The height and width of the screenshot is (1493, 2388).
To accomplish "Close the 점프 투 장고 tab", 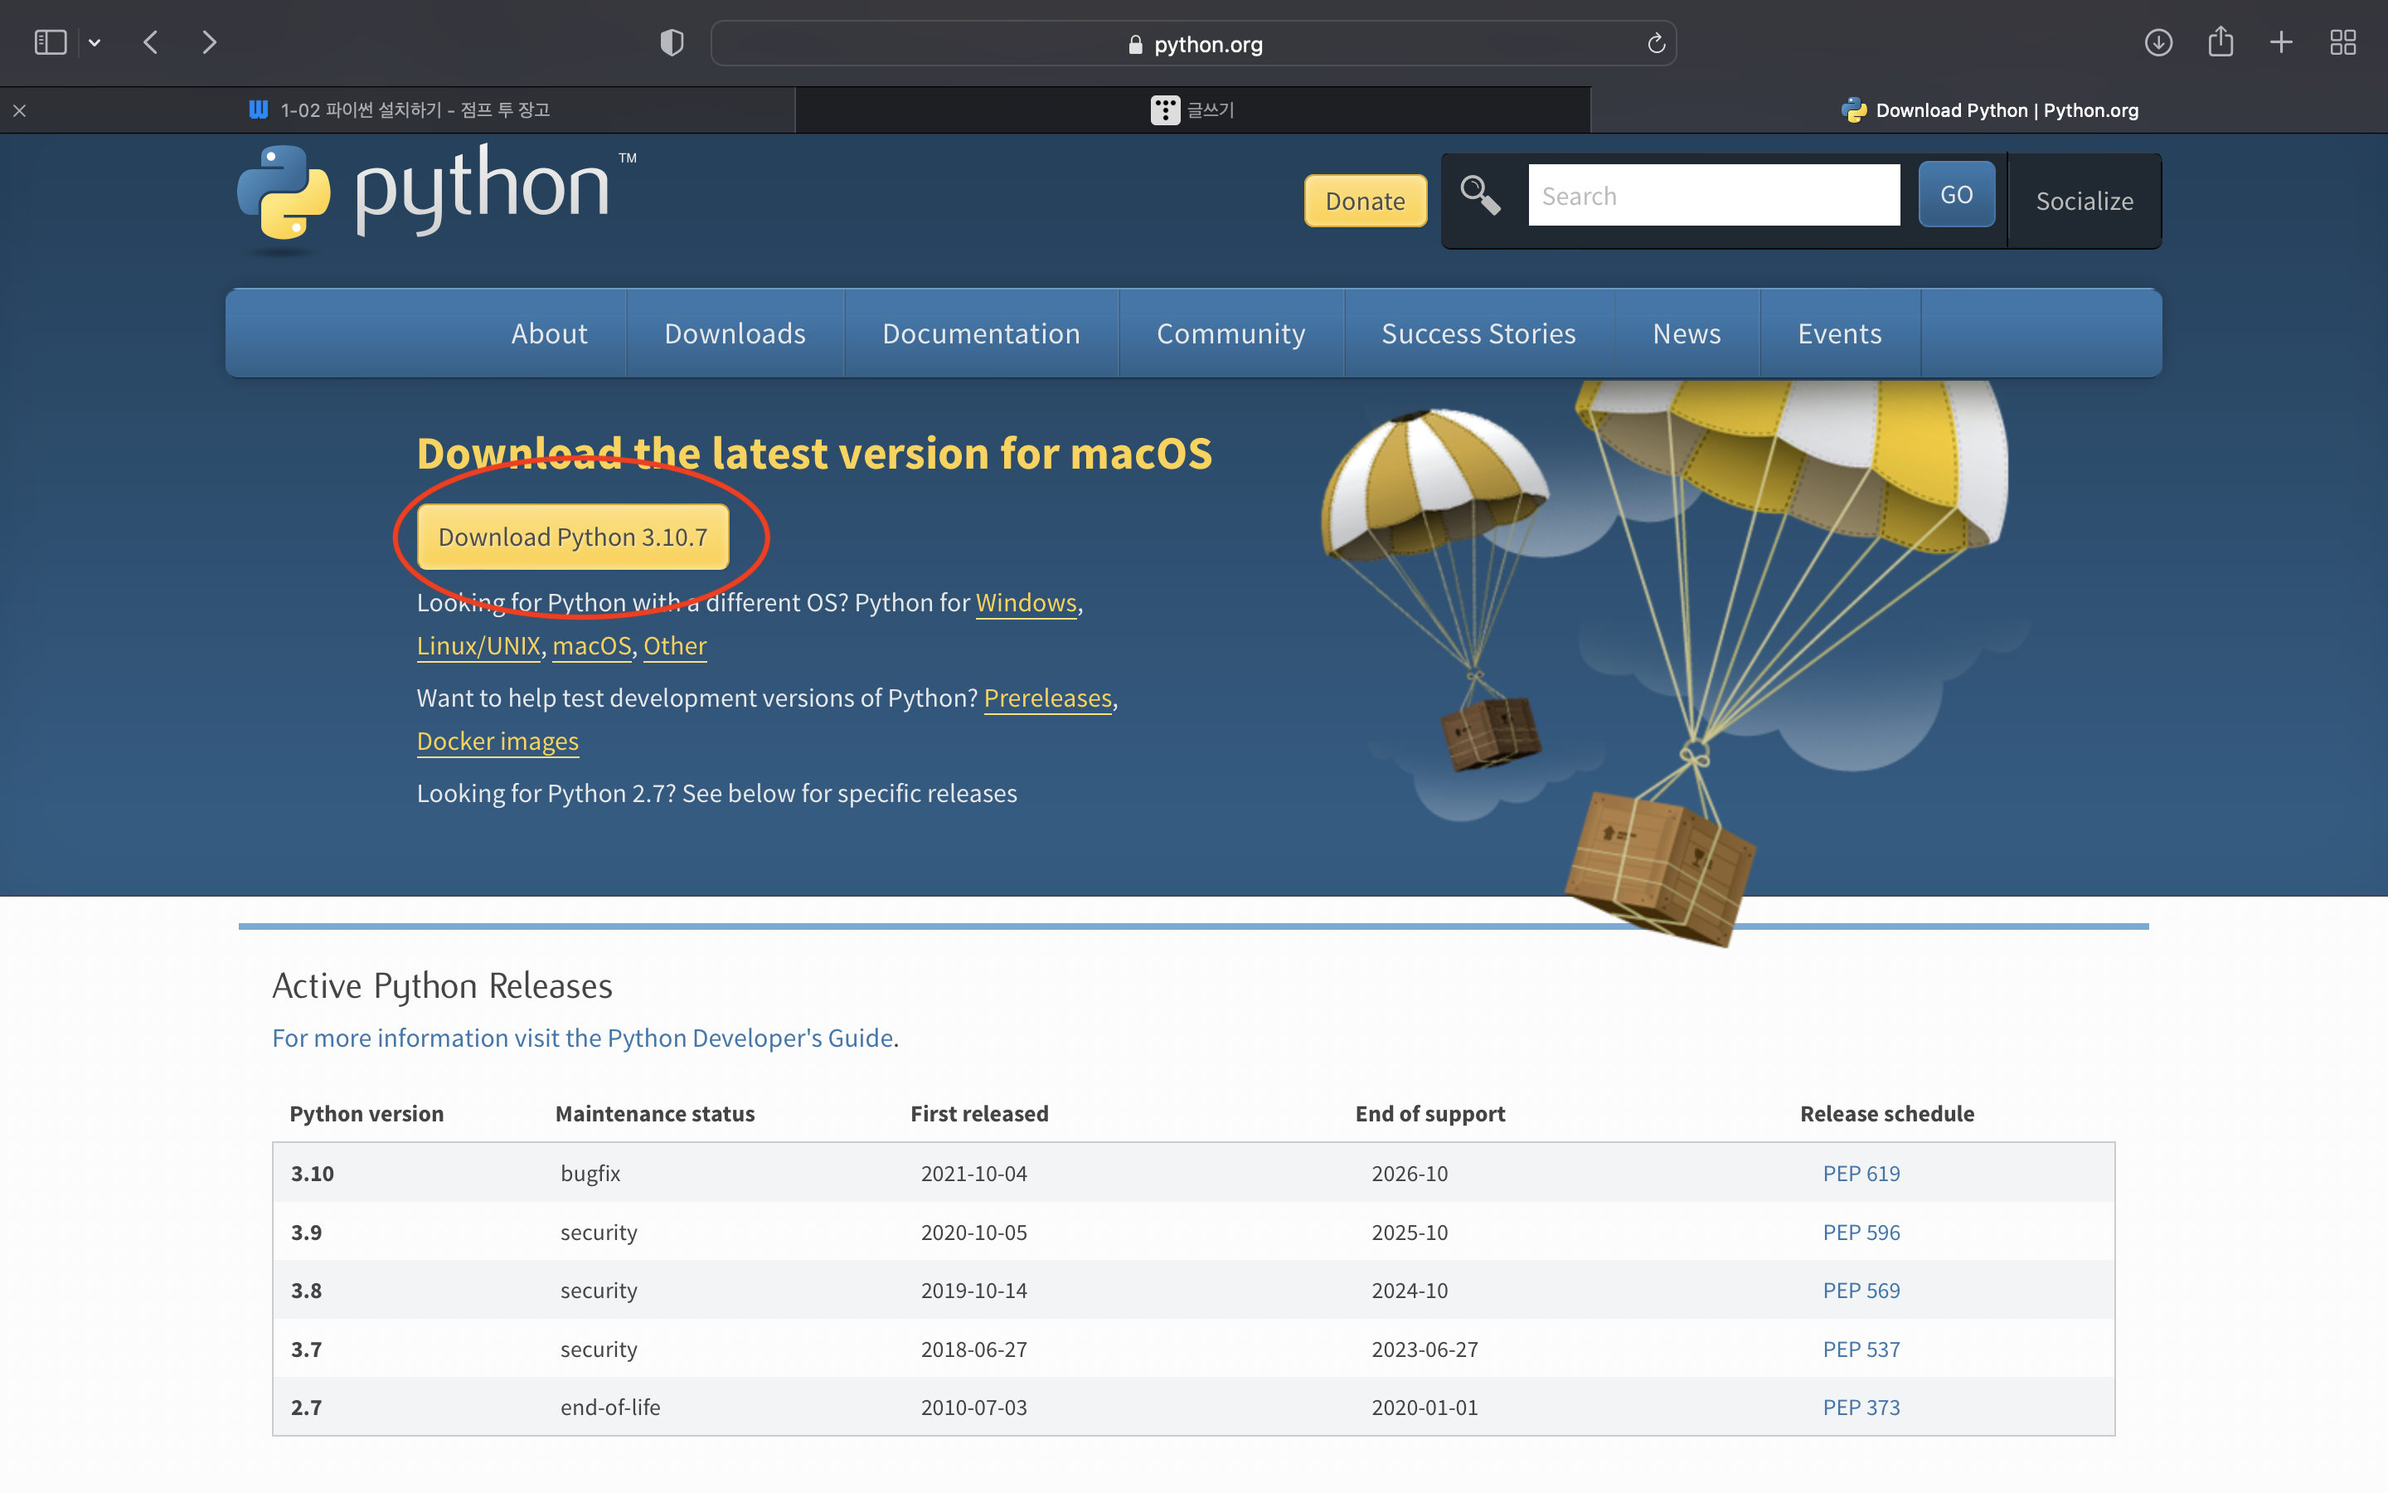I will (20, 110).
